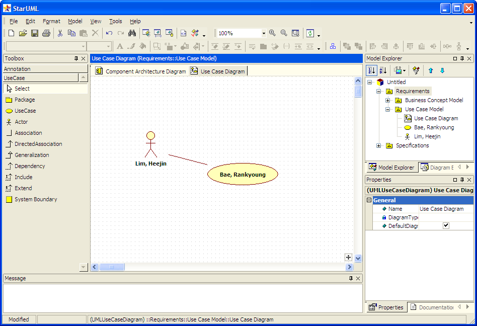This screenshot has height=326, width=477.
Task: Select the Bae, Rankyoung use case ellipse
Action: [243, 174]
